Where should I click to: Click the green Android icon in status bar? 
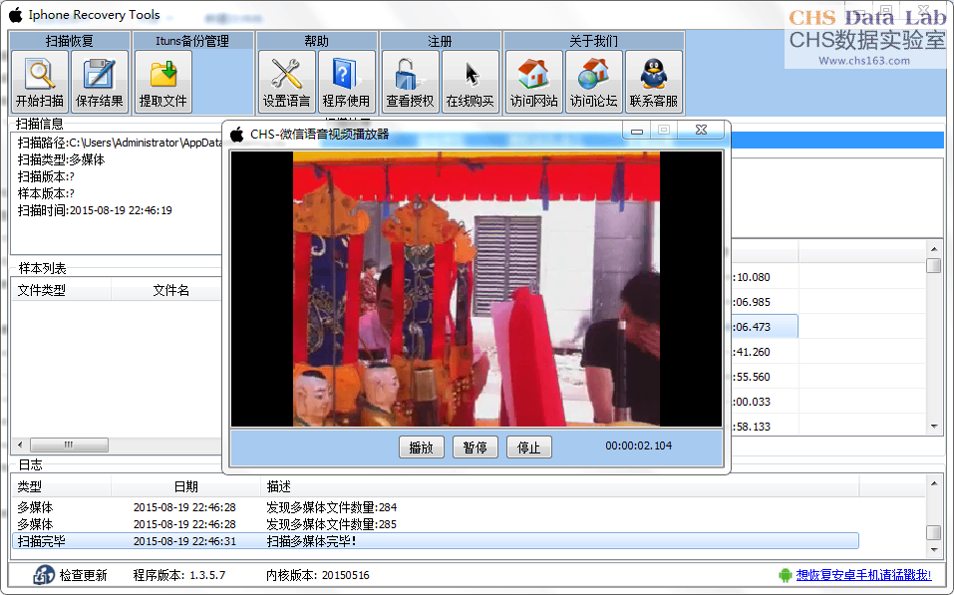coord(785,575)
